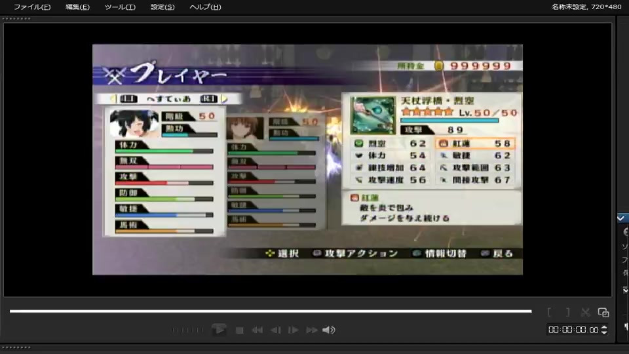Click the timecode field 00:00:00.00
Screen dimensions: 629x354
(573, 330)
